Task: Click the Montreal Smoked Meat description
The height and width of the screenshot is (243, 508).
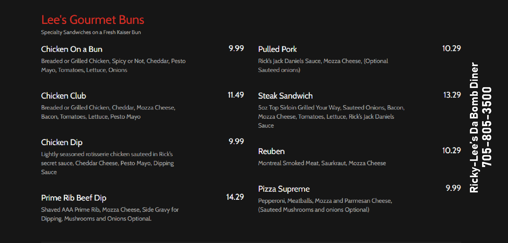Action: [x=322, y=163]
